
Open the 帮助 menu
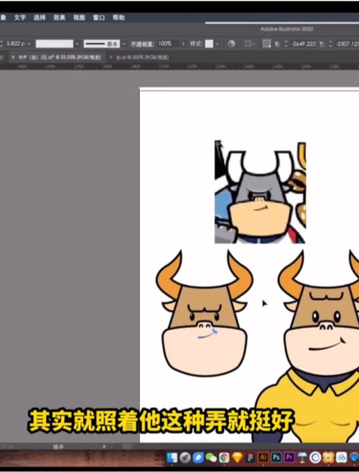pos(119,18)
